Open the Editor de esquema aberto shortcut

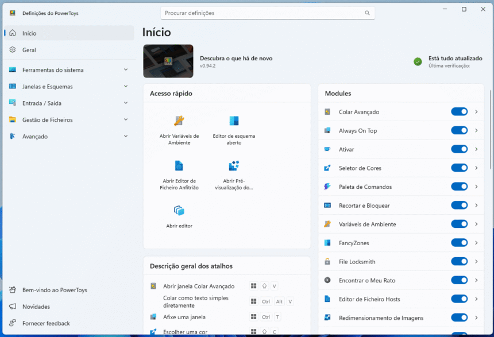(234, 121)
